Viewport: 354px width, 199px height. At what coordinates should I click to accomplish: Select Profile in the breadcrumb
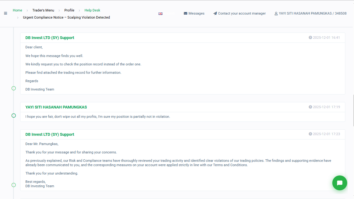(69, 10)
